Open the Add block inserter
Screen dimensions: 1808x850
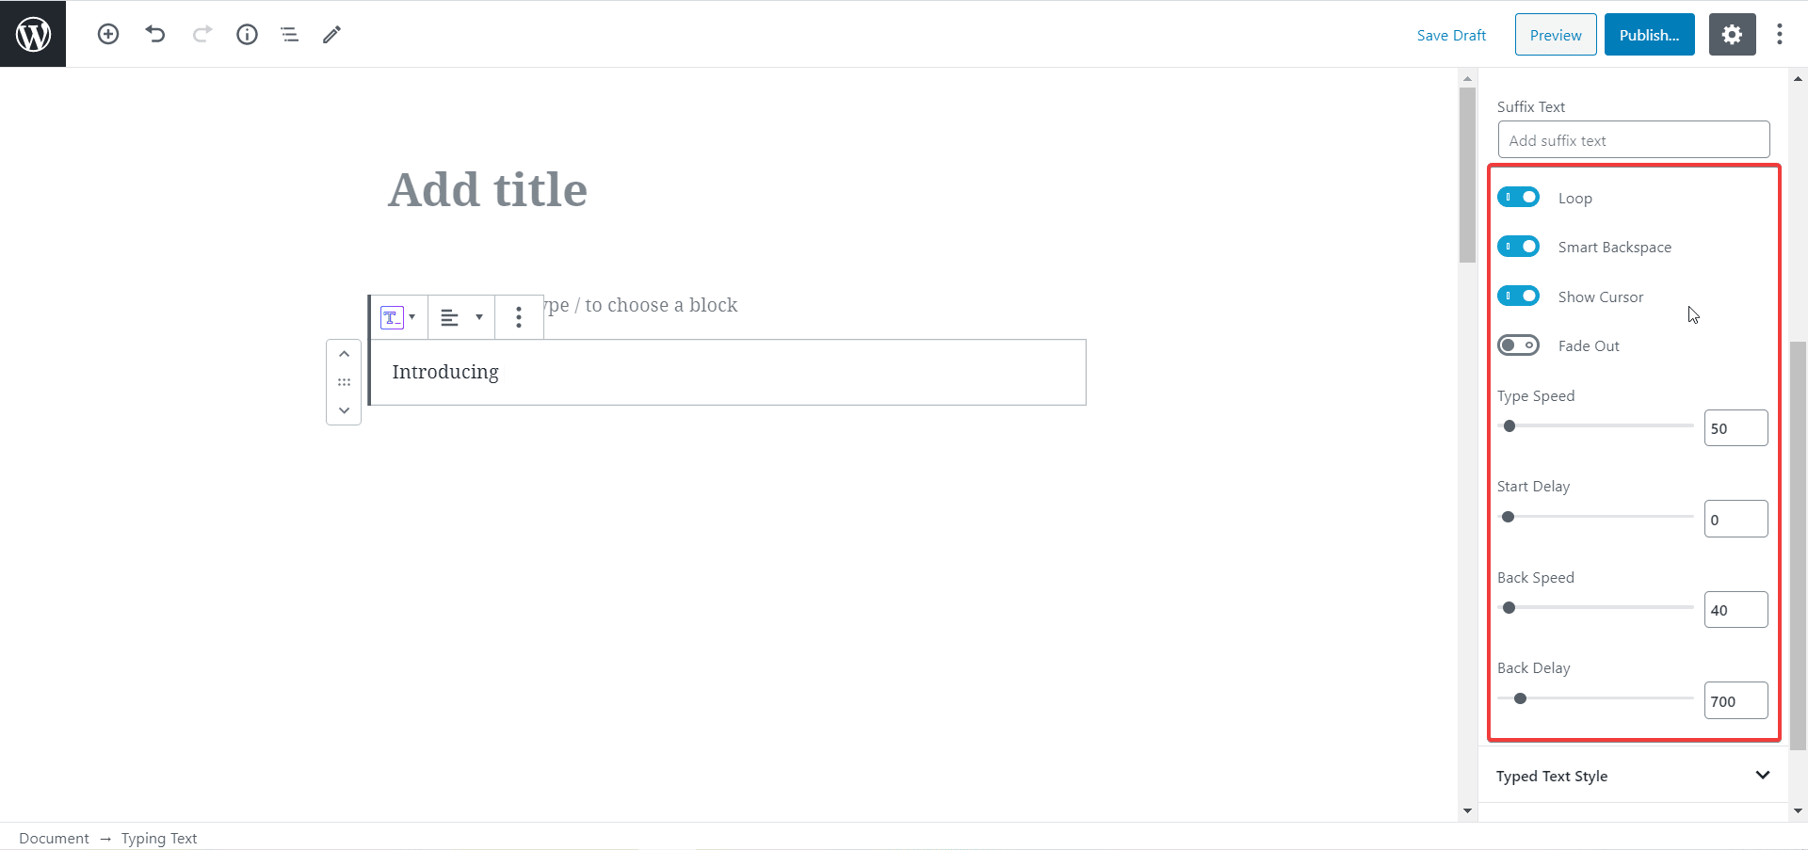[x=108, y=35]
